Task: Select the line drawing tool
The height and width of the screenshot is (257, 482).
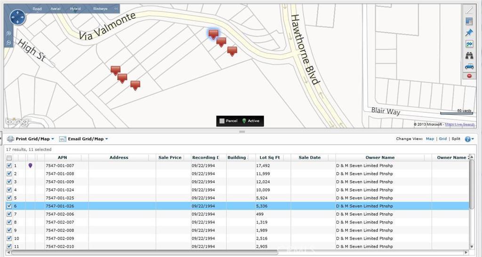Action: pyautogui.click(x=469, y=10)
